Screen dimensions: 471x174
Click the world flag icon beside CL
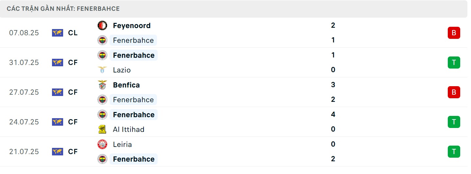[58, 33]
